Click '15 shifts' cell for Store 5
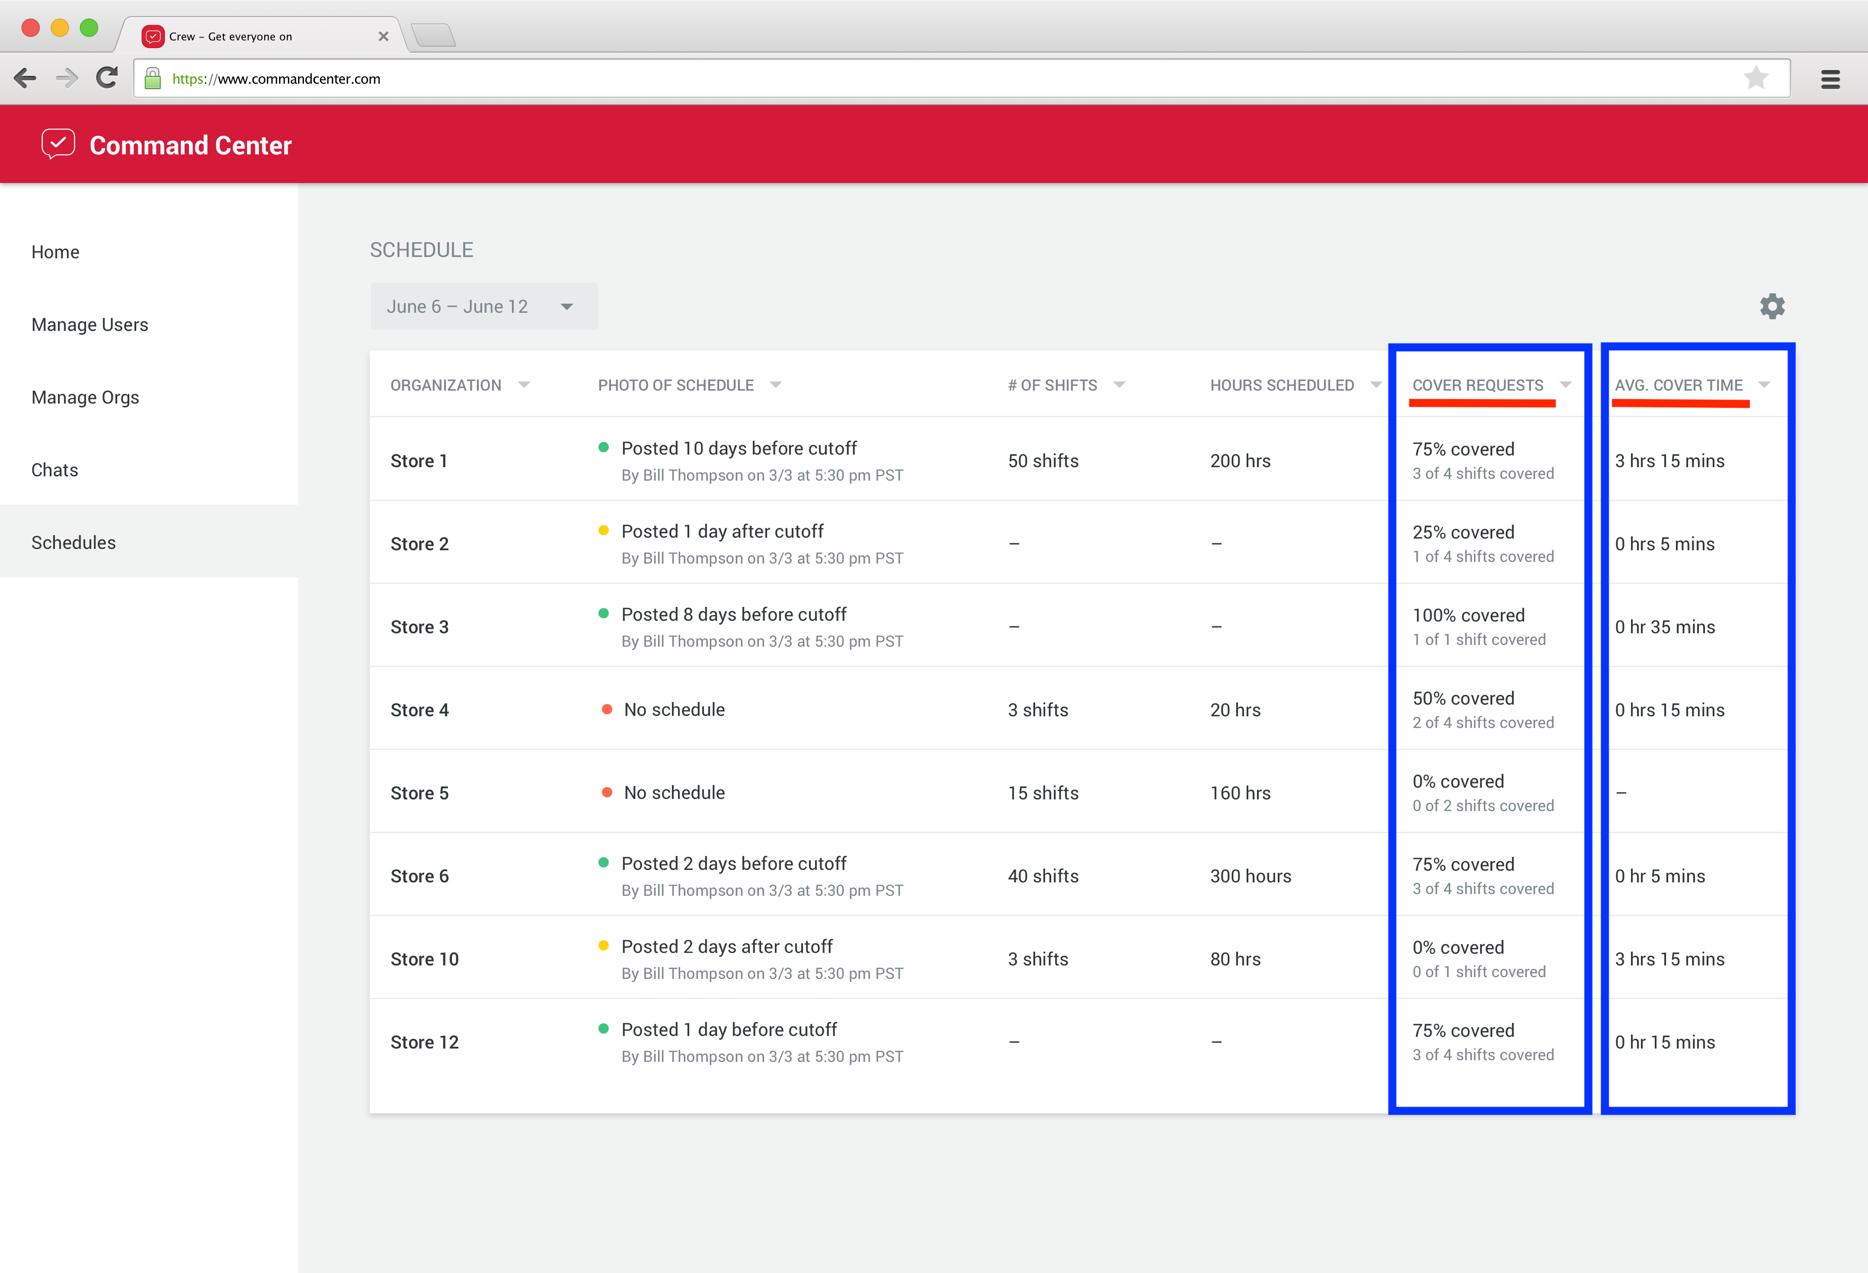Image resolution: width=1868 pixels, height=1273 pixels. pyautogui.click(x=1043, y=793)
